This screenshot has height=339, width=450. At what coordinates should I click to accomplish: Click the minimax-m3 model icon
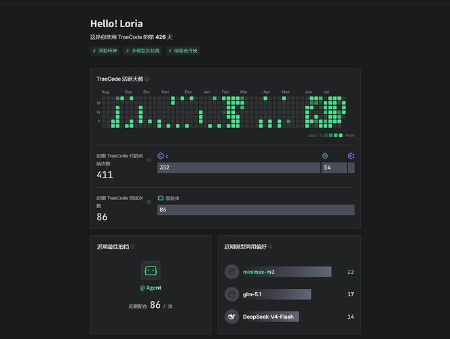click(x=232, y=272)
